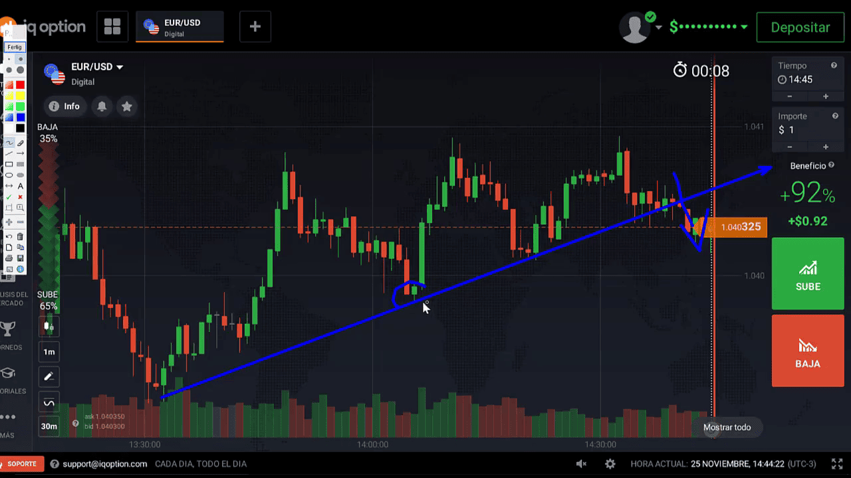Click the crop tool in annotation palette

(9, 208)
